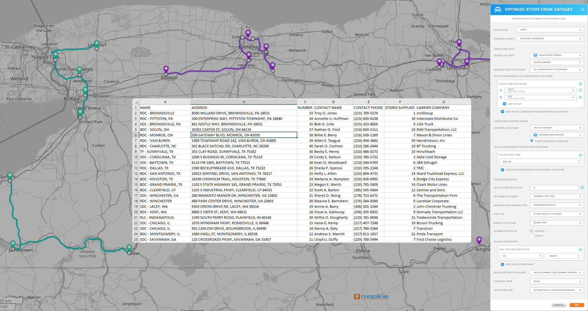Click Cancel to dismiss the dialog
This screenshot has width=588, height=311.
click(x=558, y=305)
